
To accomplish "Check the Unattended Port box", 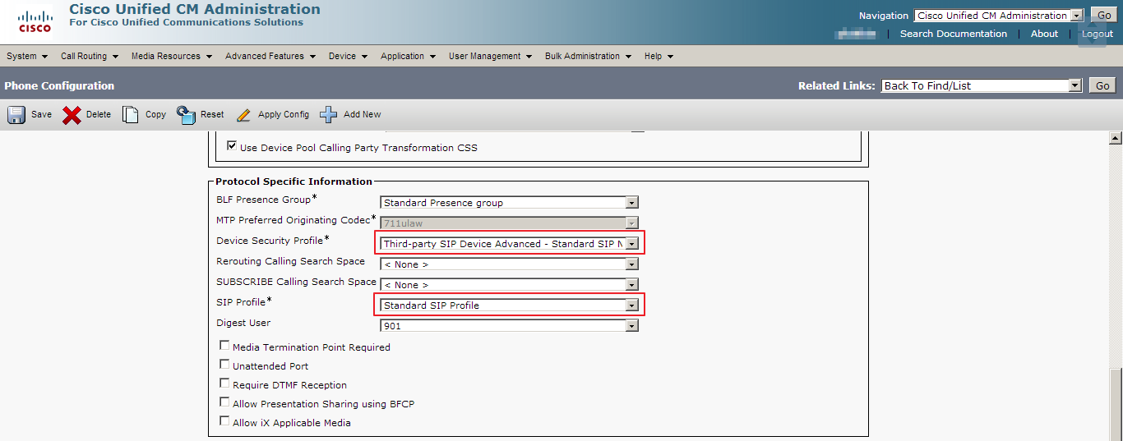I will coord(224,365).
